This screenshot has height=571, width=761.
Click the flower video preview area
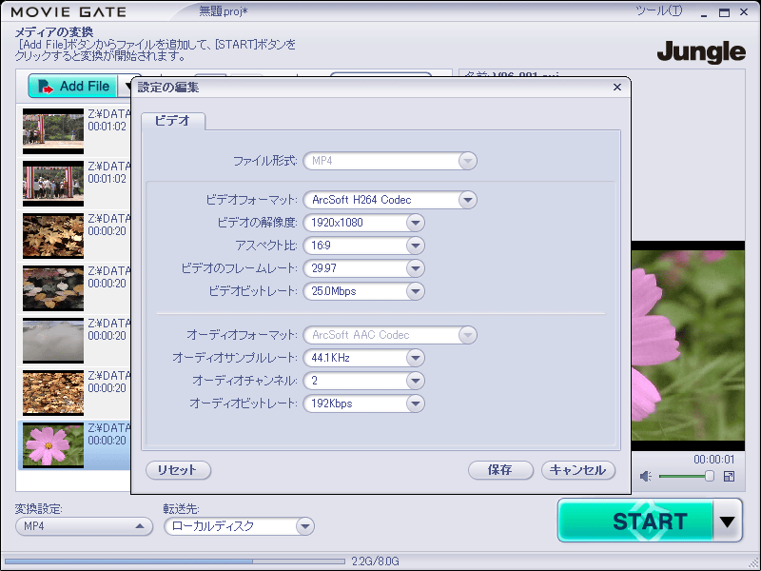[688, 345]
